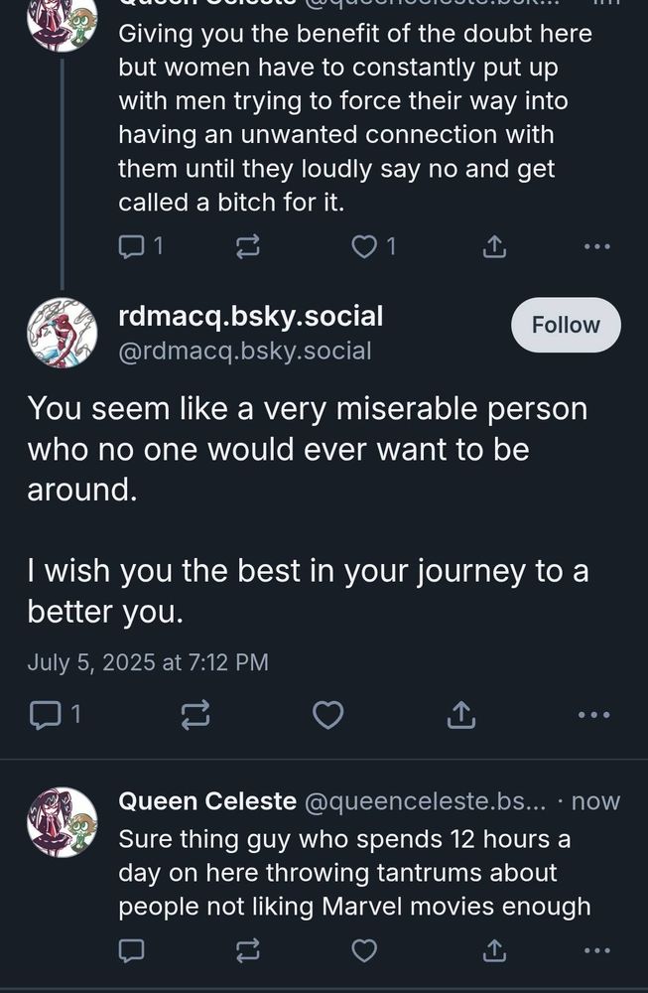Open the rdmacq.bsky.social display name link

(x=250, y=317)
